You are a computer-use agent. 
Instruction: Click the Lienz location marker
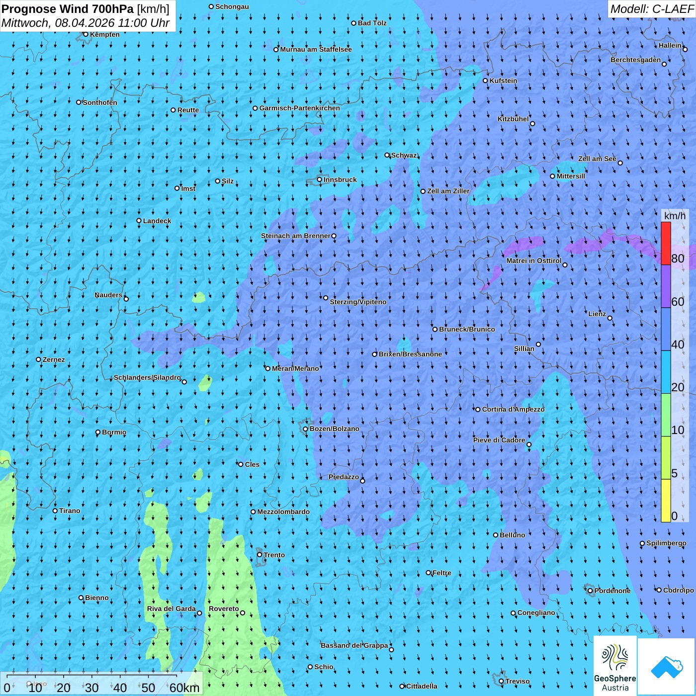pos(610,318)
